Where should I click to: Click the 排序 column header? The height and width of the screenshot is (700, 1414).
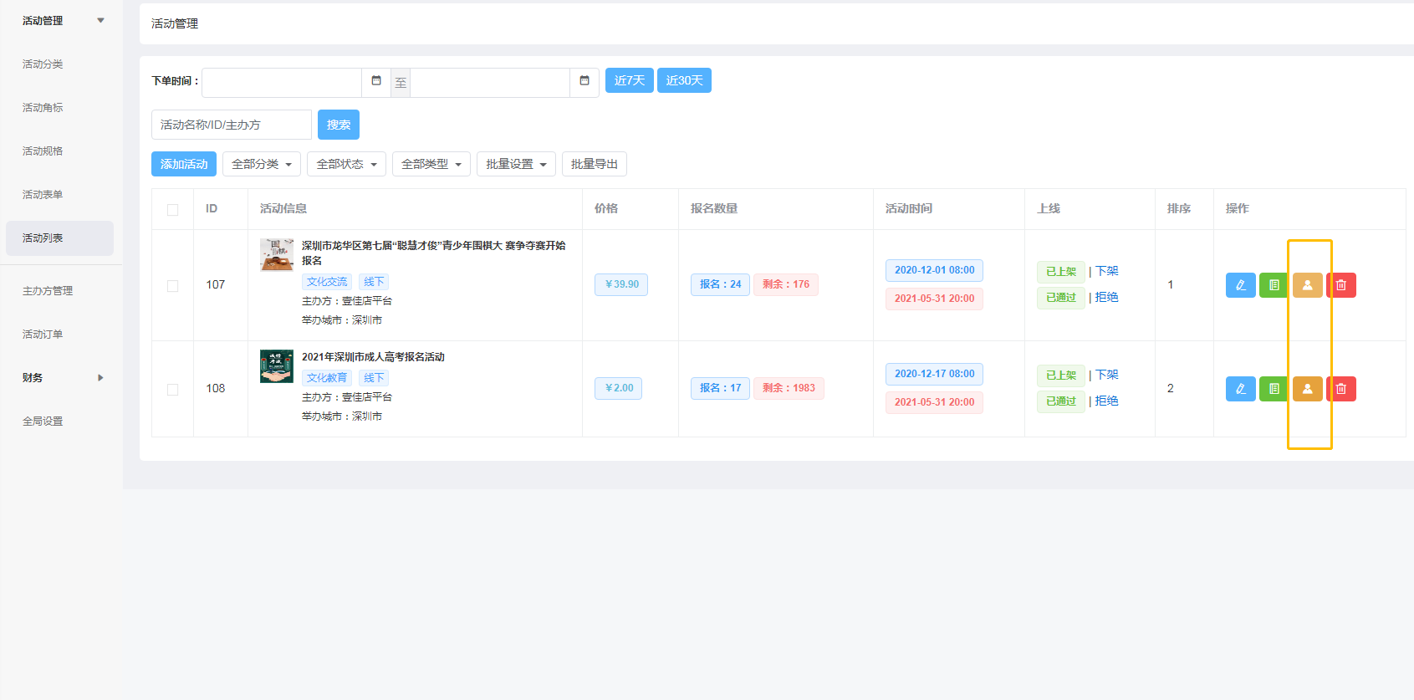(1179, 209)
